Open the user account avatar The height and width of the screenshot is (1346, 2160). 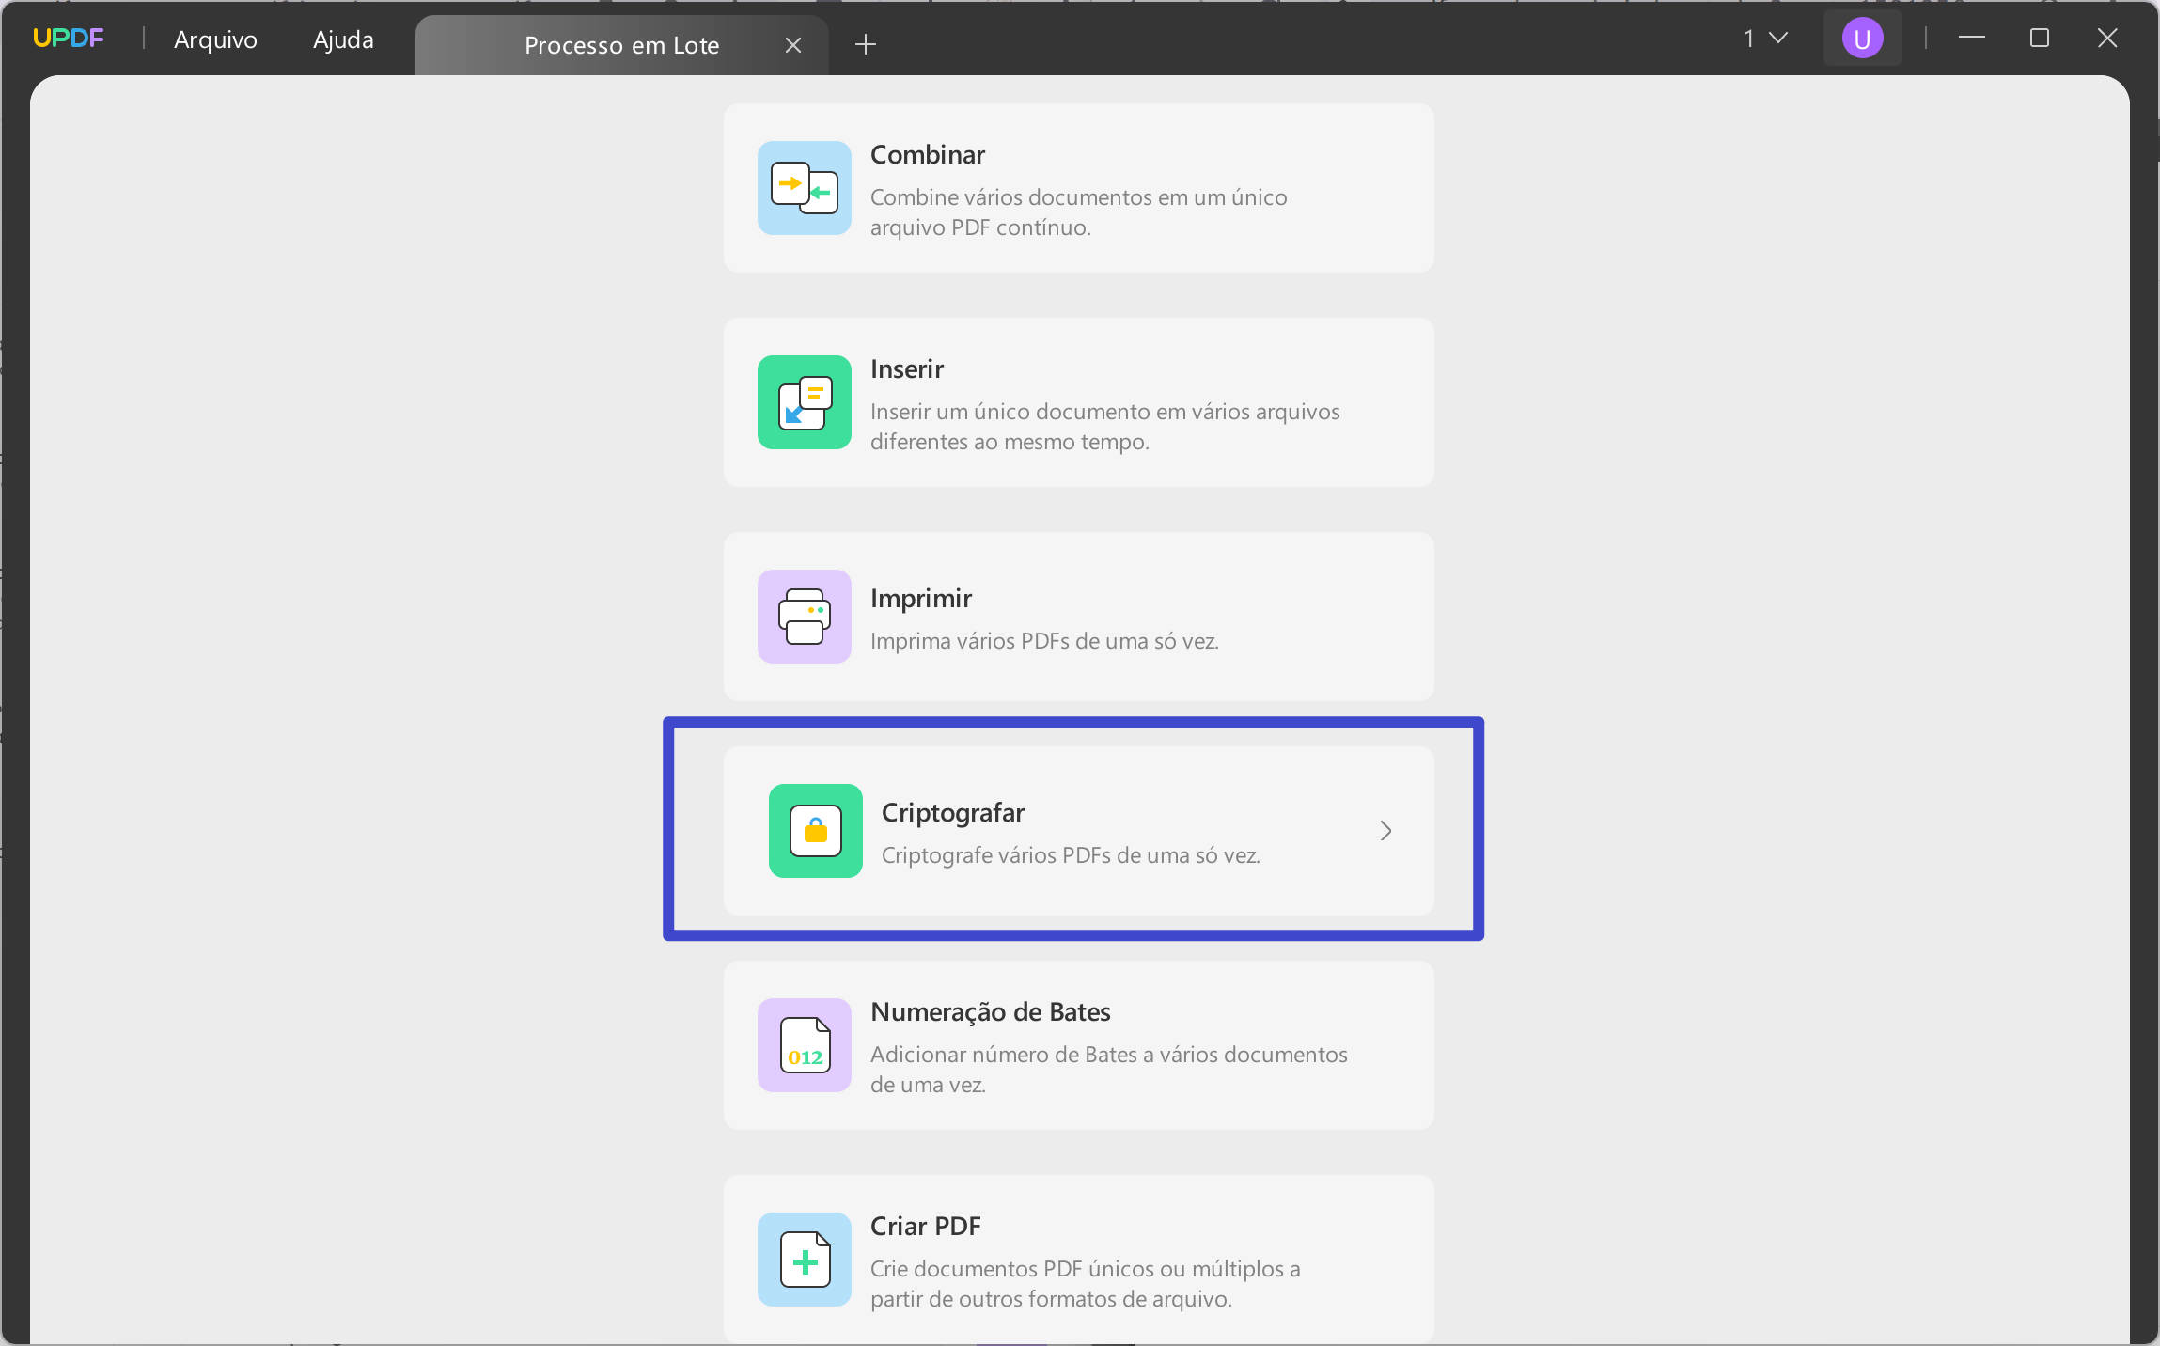tap(1861, 38)
